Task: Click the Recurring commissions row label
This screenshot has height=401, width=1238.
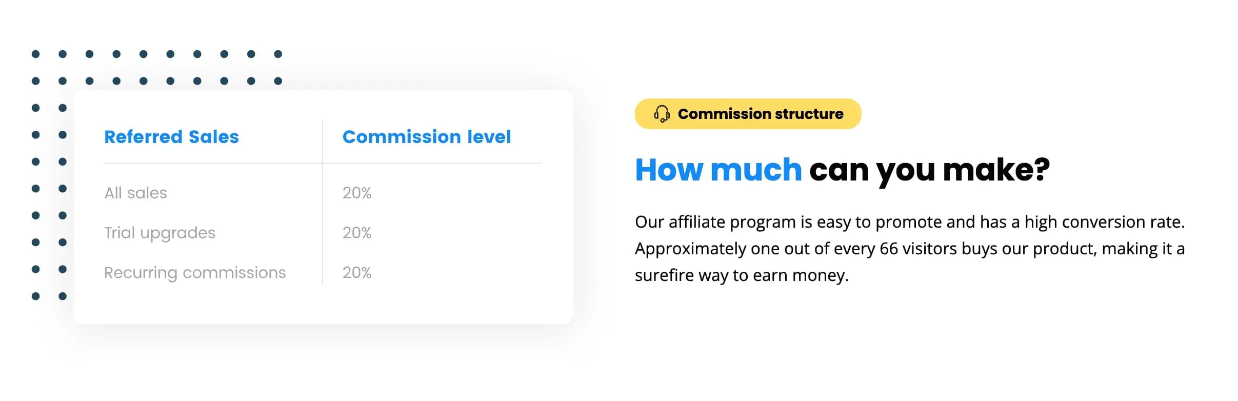Action: [194, 273]
